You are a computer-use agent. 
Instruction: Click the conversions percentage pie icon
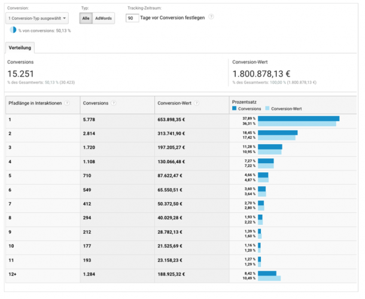click(13, 30)
